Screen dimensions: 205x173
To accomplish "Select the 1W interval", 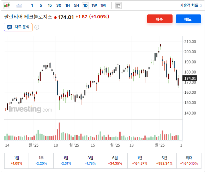I will [x=94, y=6].
